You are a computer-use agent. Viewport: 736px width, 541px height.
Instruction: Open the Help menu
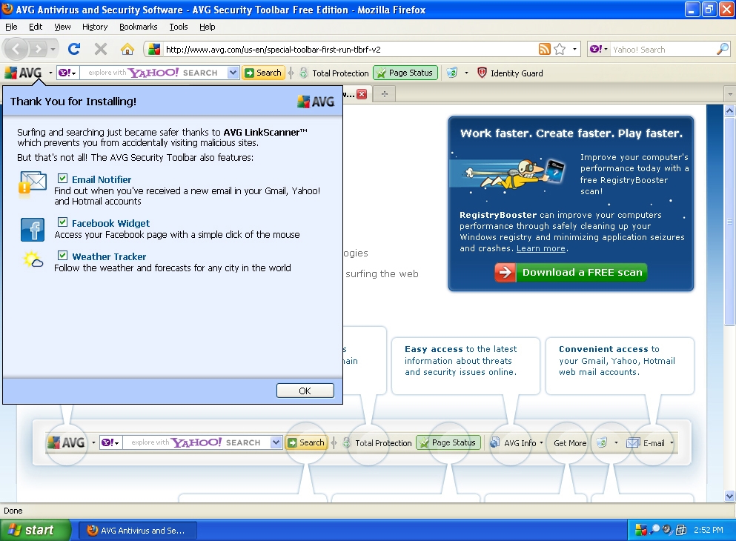coord(207,27)
